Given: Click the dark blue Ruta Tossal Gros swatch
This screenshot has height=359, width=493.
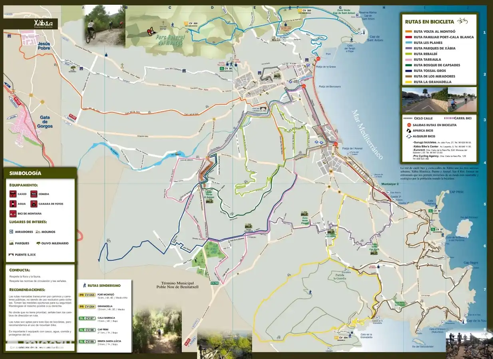Looking at the screenshot, I should point(408,71).
